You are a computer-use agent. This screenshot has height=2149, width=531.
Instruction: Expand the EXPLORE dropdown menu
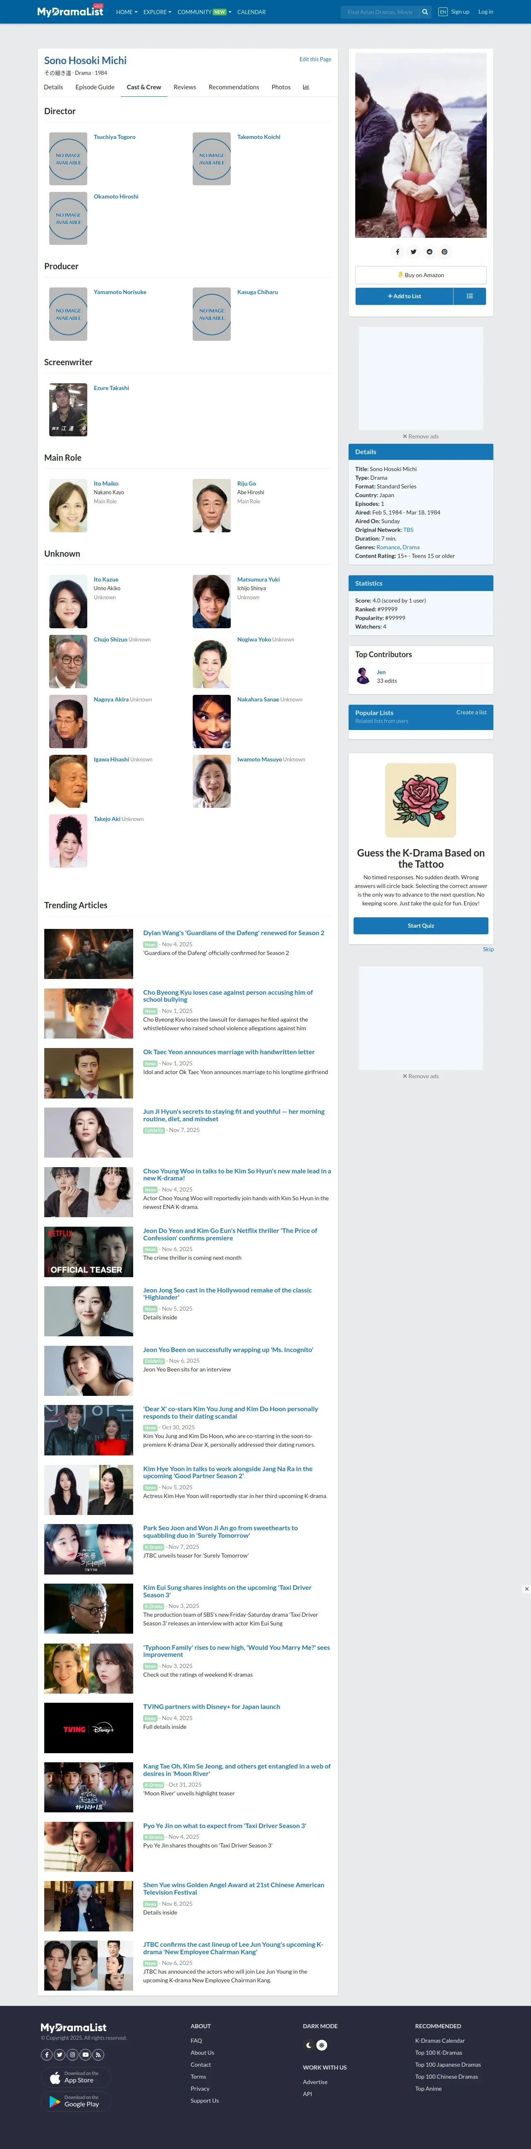pyautogui.click(x=158, y=12)
